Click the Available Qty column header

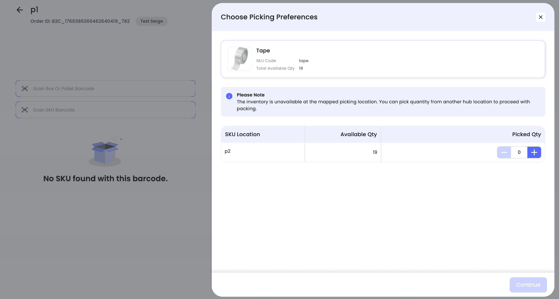coord(358,134)
